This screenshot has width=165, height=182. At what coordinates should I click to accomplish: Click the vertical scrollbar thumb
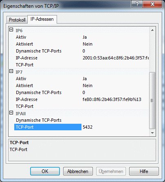pyautogui.click(x=152, y=101)
